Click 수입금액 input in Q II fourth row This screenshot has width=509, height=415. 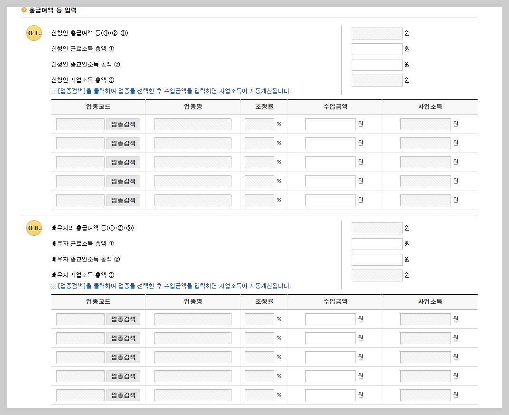(330, 376)
